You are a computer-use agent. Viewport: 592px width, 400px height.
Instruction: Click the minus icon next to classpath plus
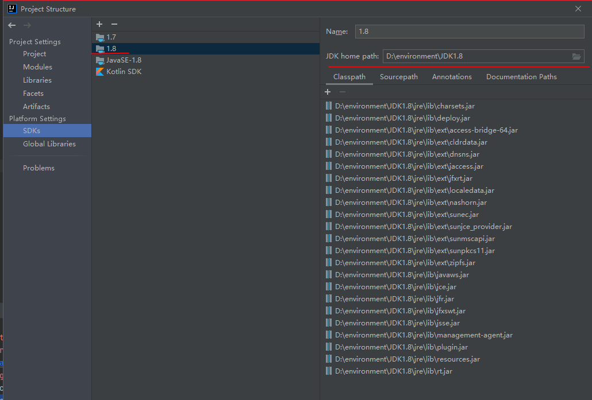pyautogui.click(x=342, y=91)
